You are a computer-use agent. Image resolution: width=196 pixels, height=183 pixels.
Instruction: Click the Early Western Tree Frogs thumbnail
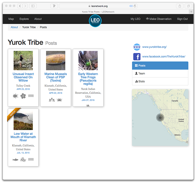click(x=88, y=60)
